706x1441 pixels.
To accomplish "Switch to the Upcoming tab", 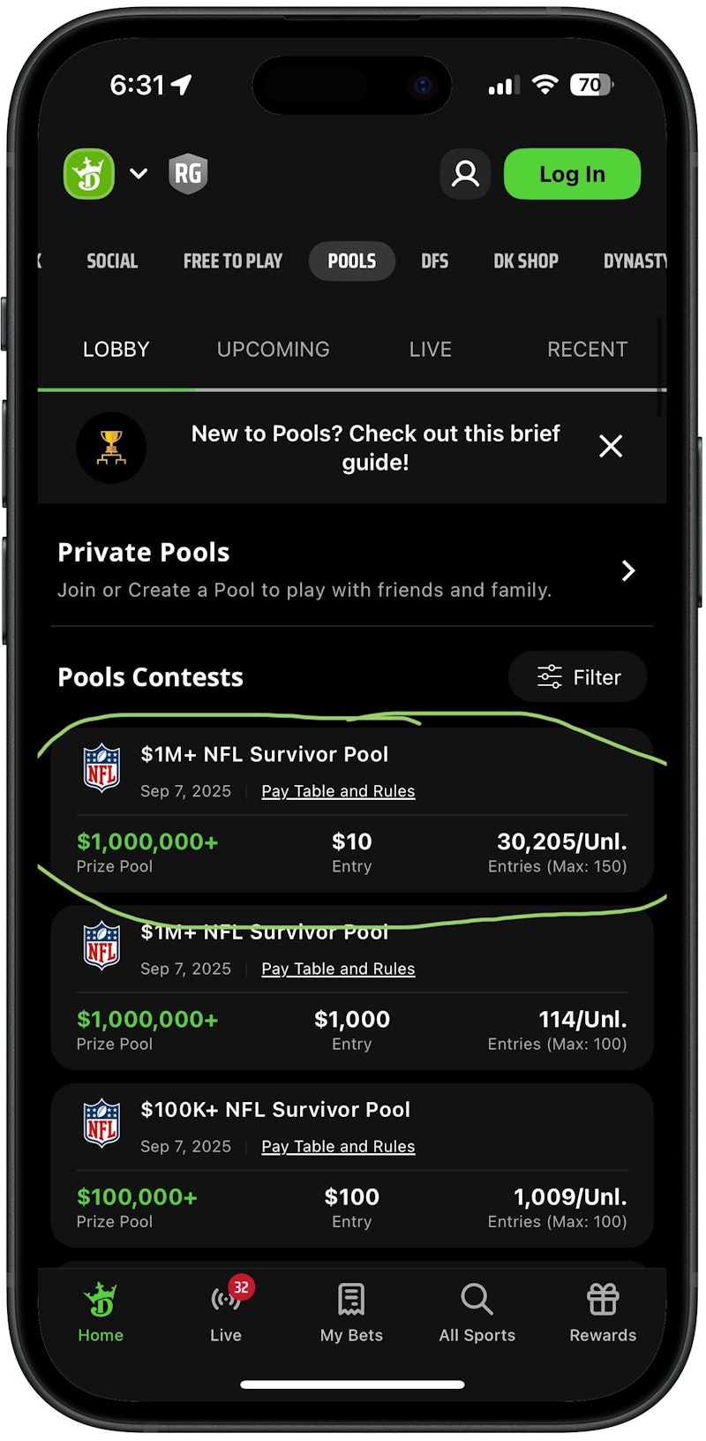I will coord(273,350).
